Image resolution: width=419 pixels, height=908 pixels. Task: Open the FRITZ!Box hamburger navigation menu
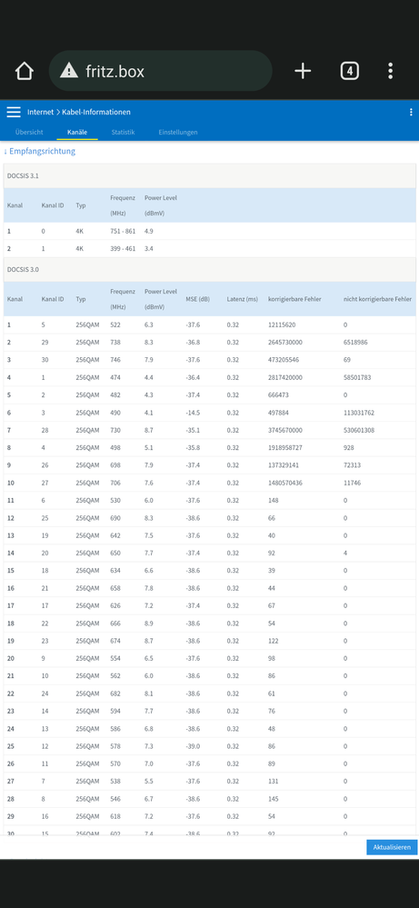pos(14,112)
